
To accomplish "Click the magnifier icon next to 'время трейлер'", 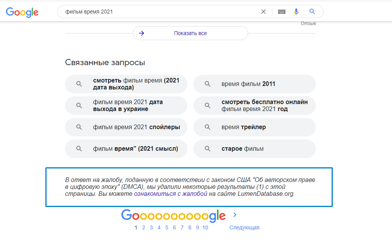I will [x=207, y=127].
